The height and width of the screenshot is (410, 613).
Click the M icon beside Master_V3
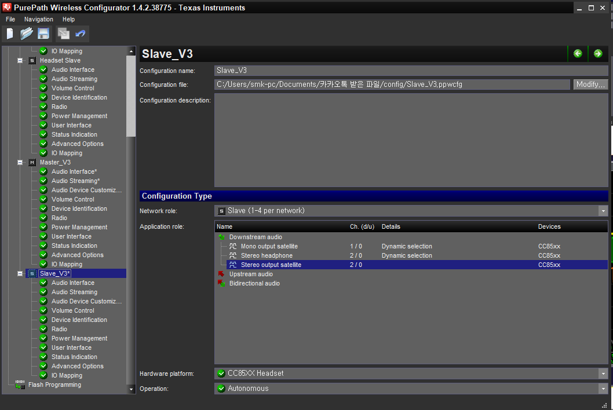[x=32, y=163]
